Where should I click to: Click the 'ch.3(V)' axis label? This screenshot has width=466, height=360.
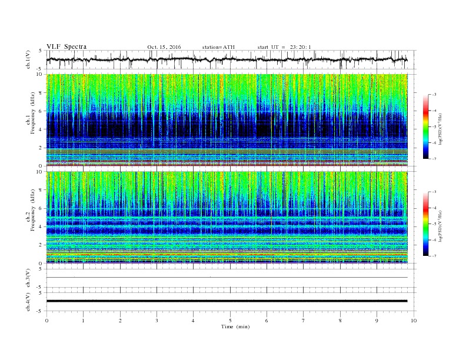28,278
